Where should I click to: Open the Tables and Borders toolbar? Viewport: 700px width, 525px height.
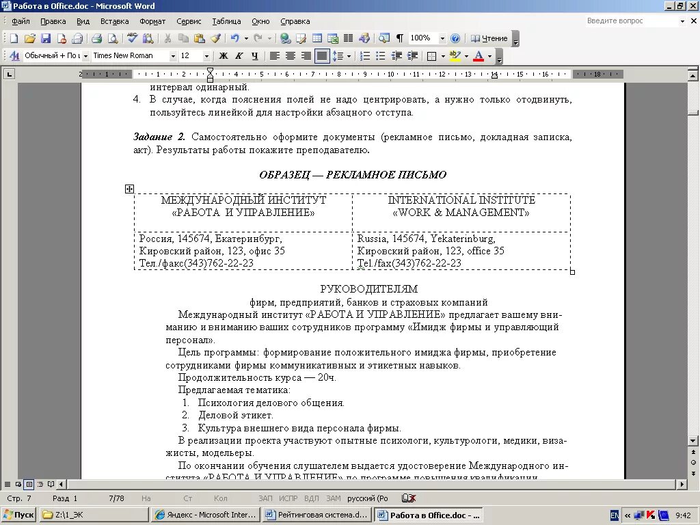coord(301,38)
